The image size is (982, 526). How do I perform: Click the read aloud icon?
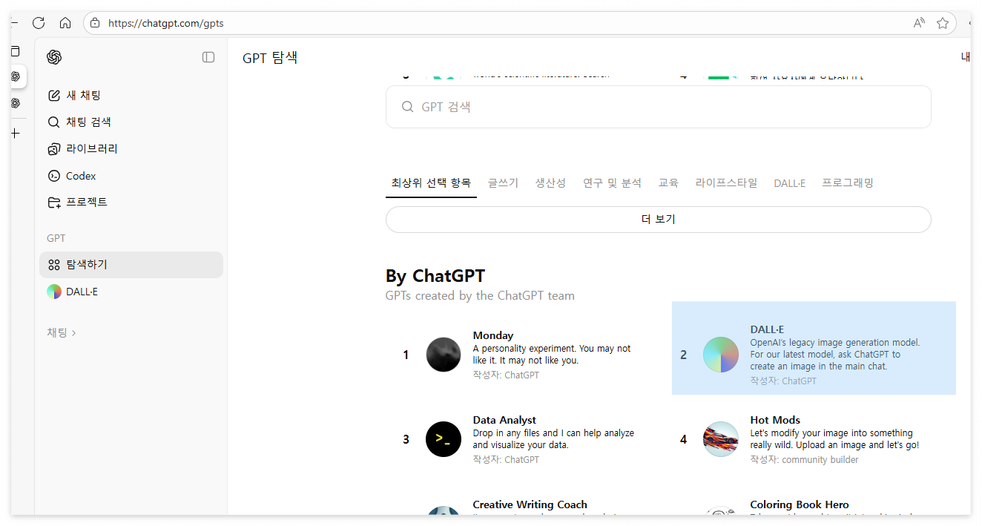(919, 23)
